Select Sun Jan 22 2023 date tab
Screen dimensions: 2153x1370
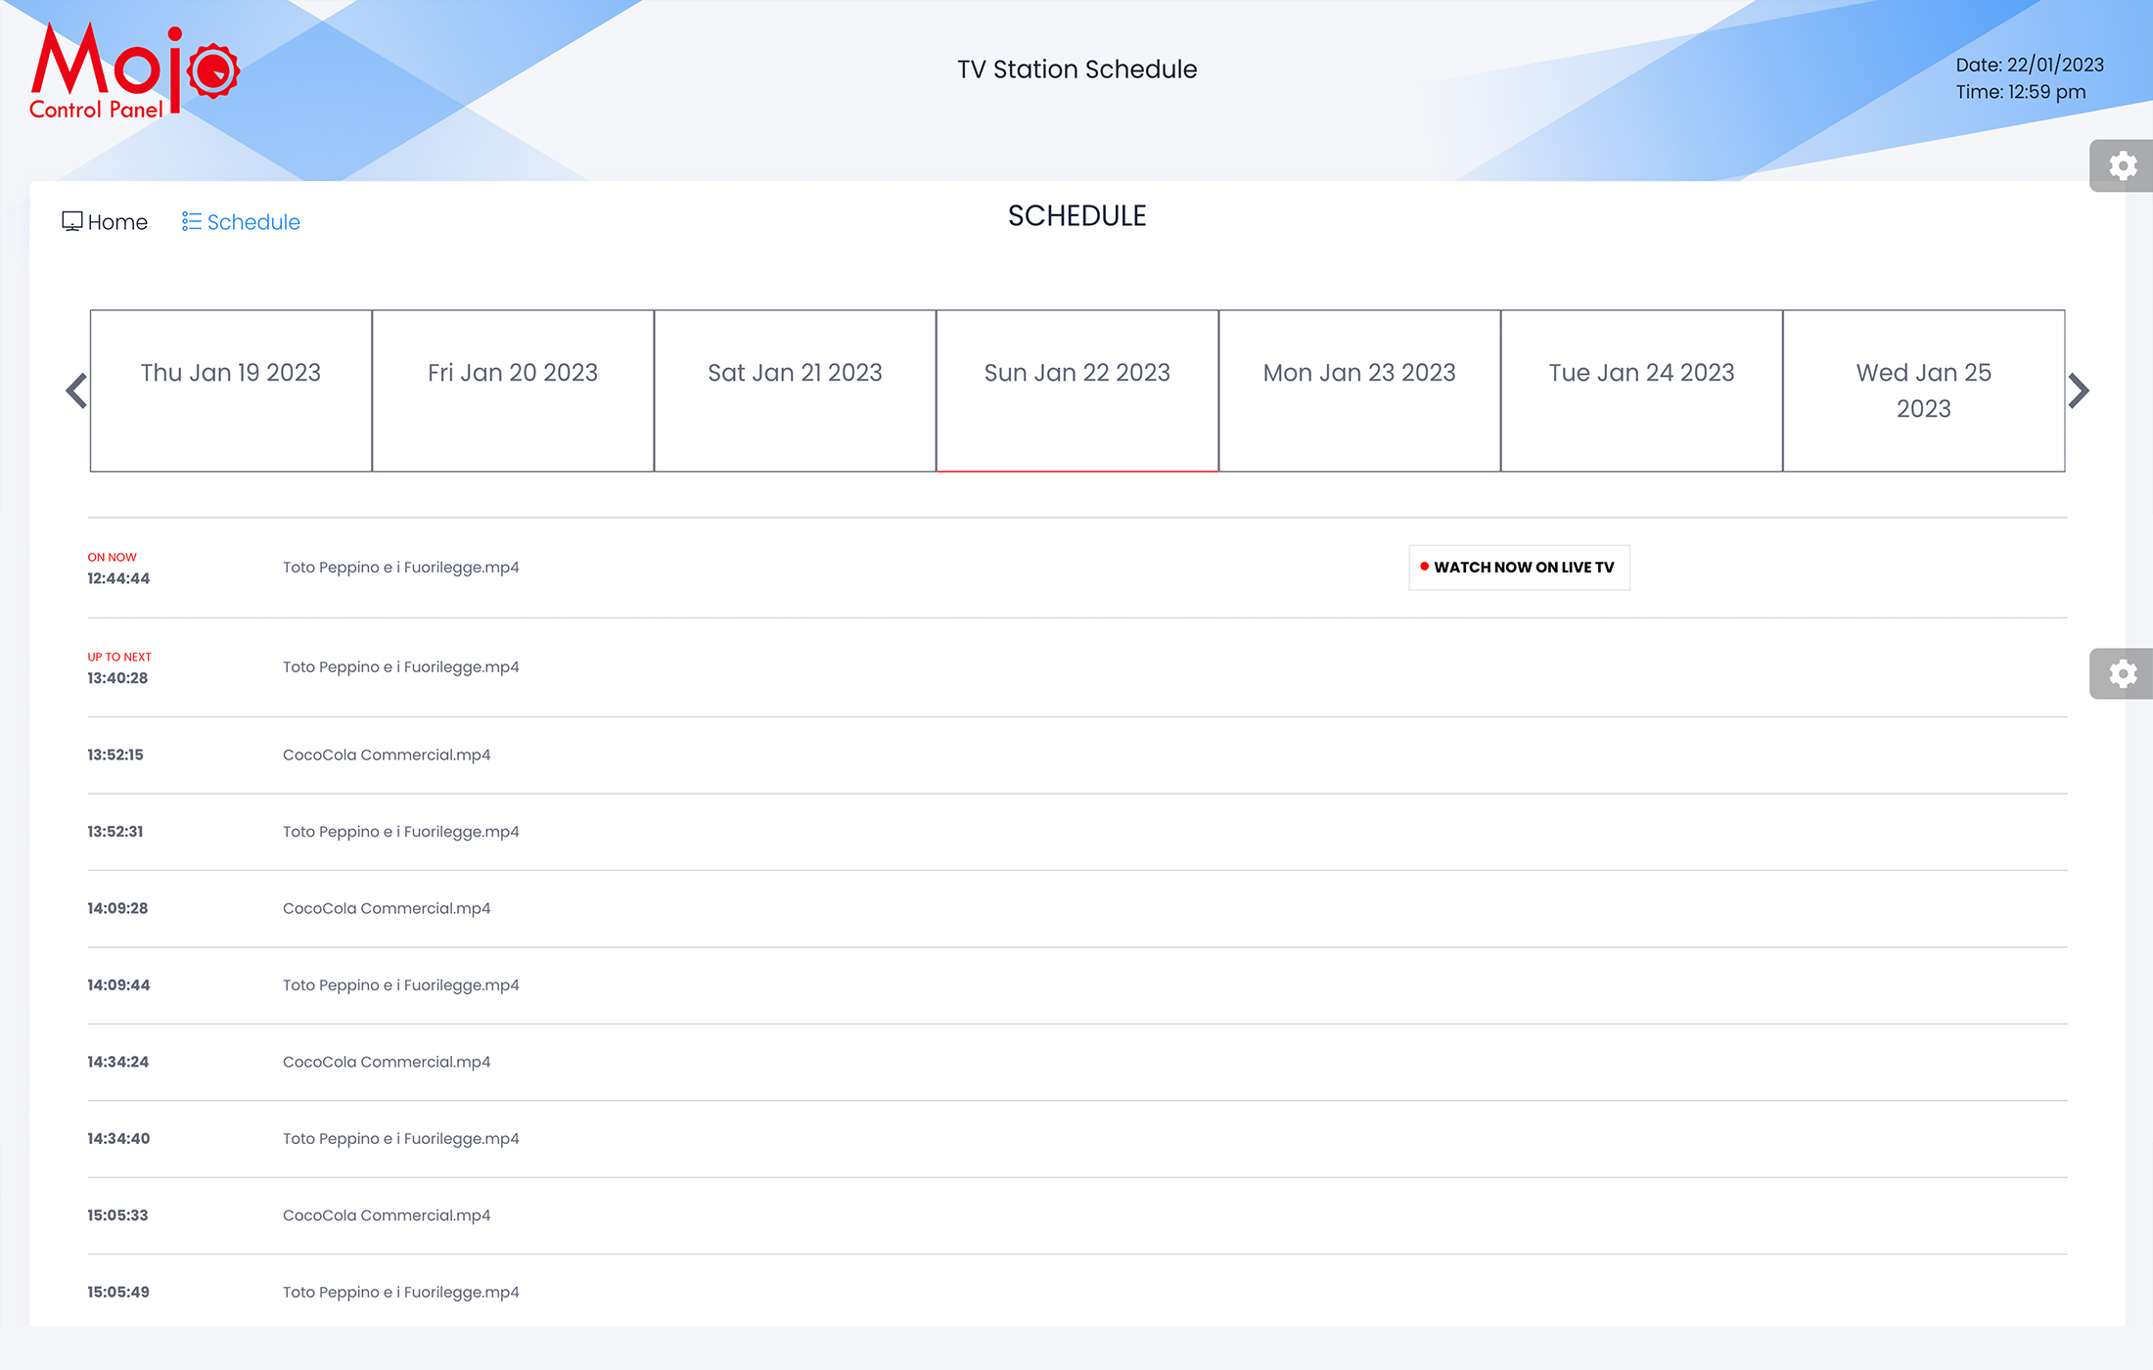tap(1077, 390)
